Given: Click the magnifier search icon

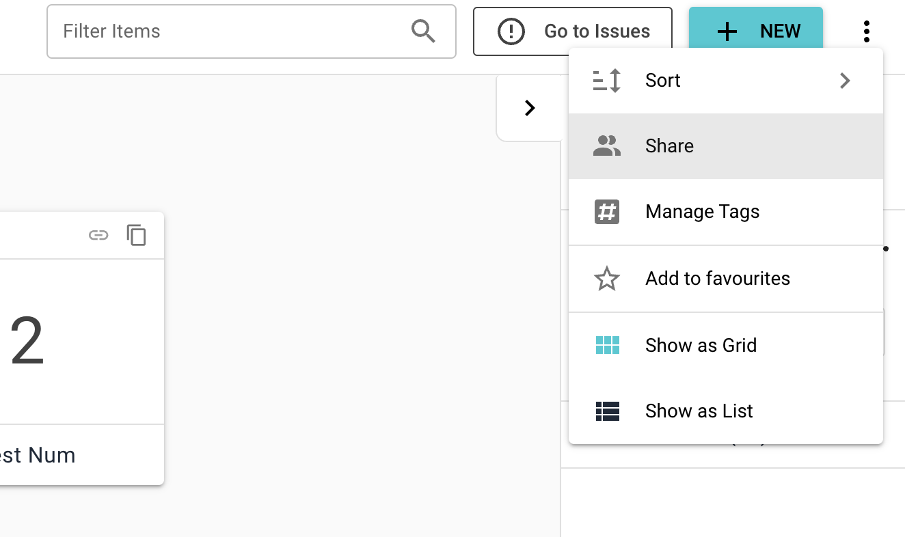Looking at the screenshot, I should [x=423, y=31].
